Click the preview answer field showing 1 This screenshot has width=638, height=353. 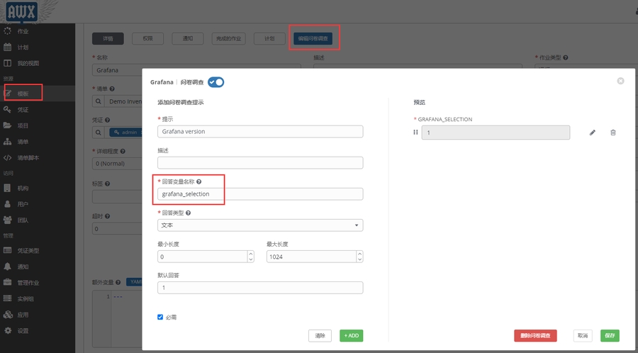(496, 133)
